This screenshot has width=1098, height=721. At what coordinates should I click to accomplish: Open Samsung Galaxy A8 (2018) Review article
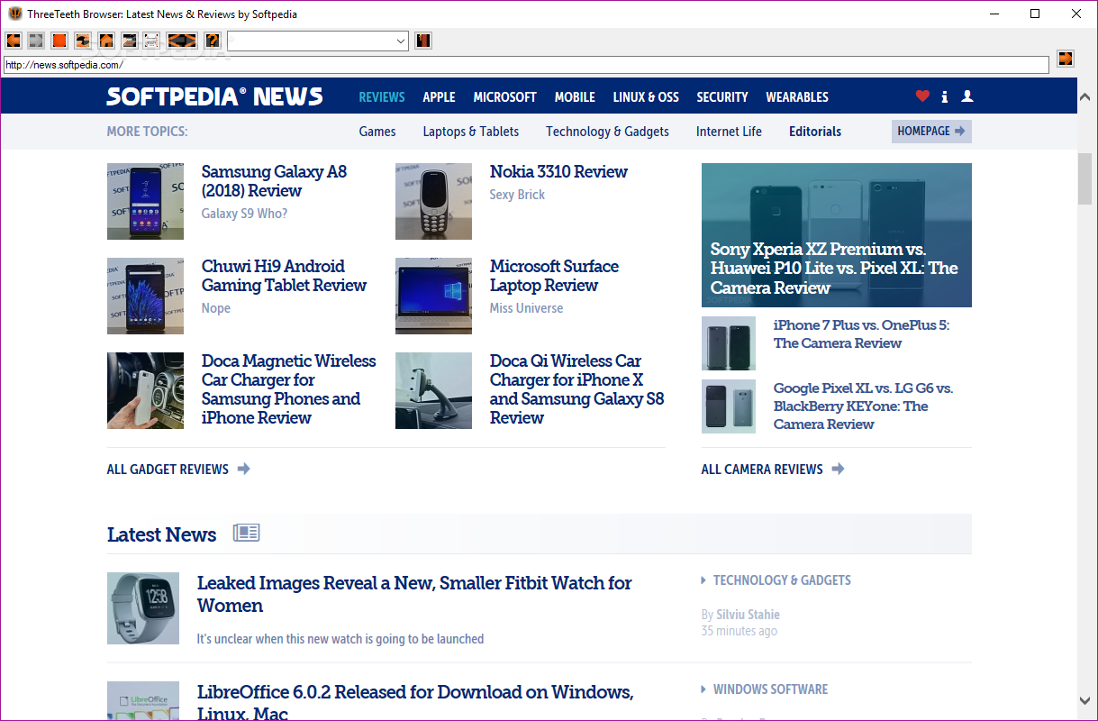point(274,181)
